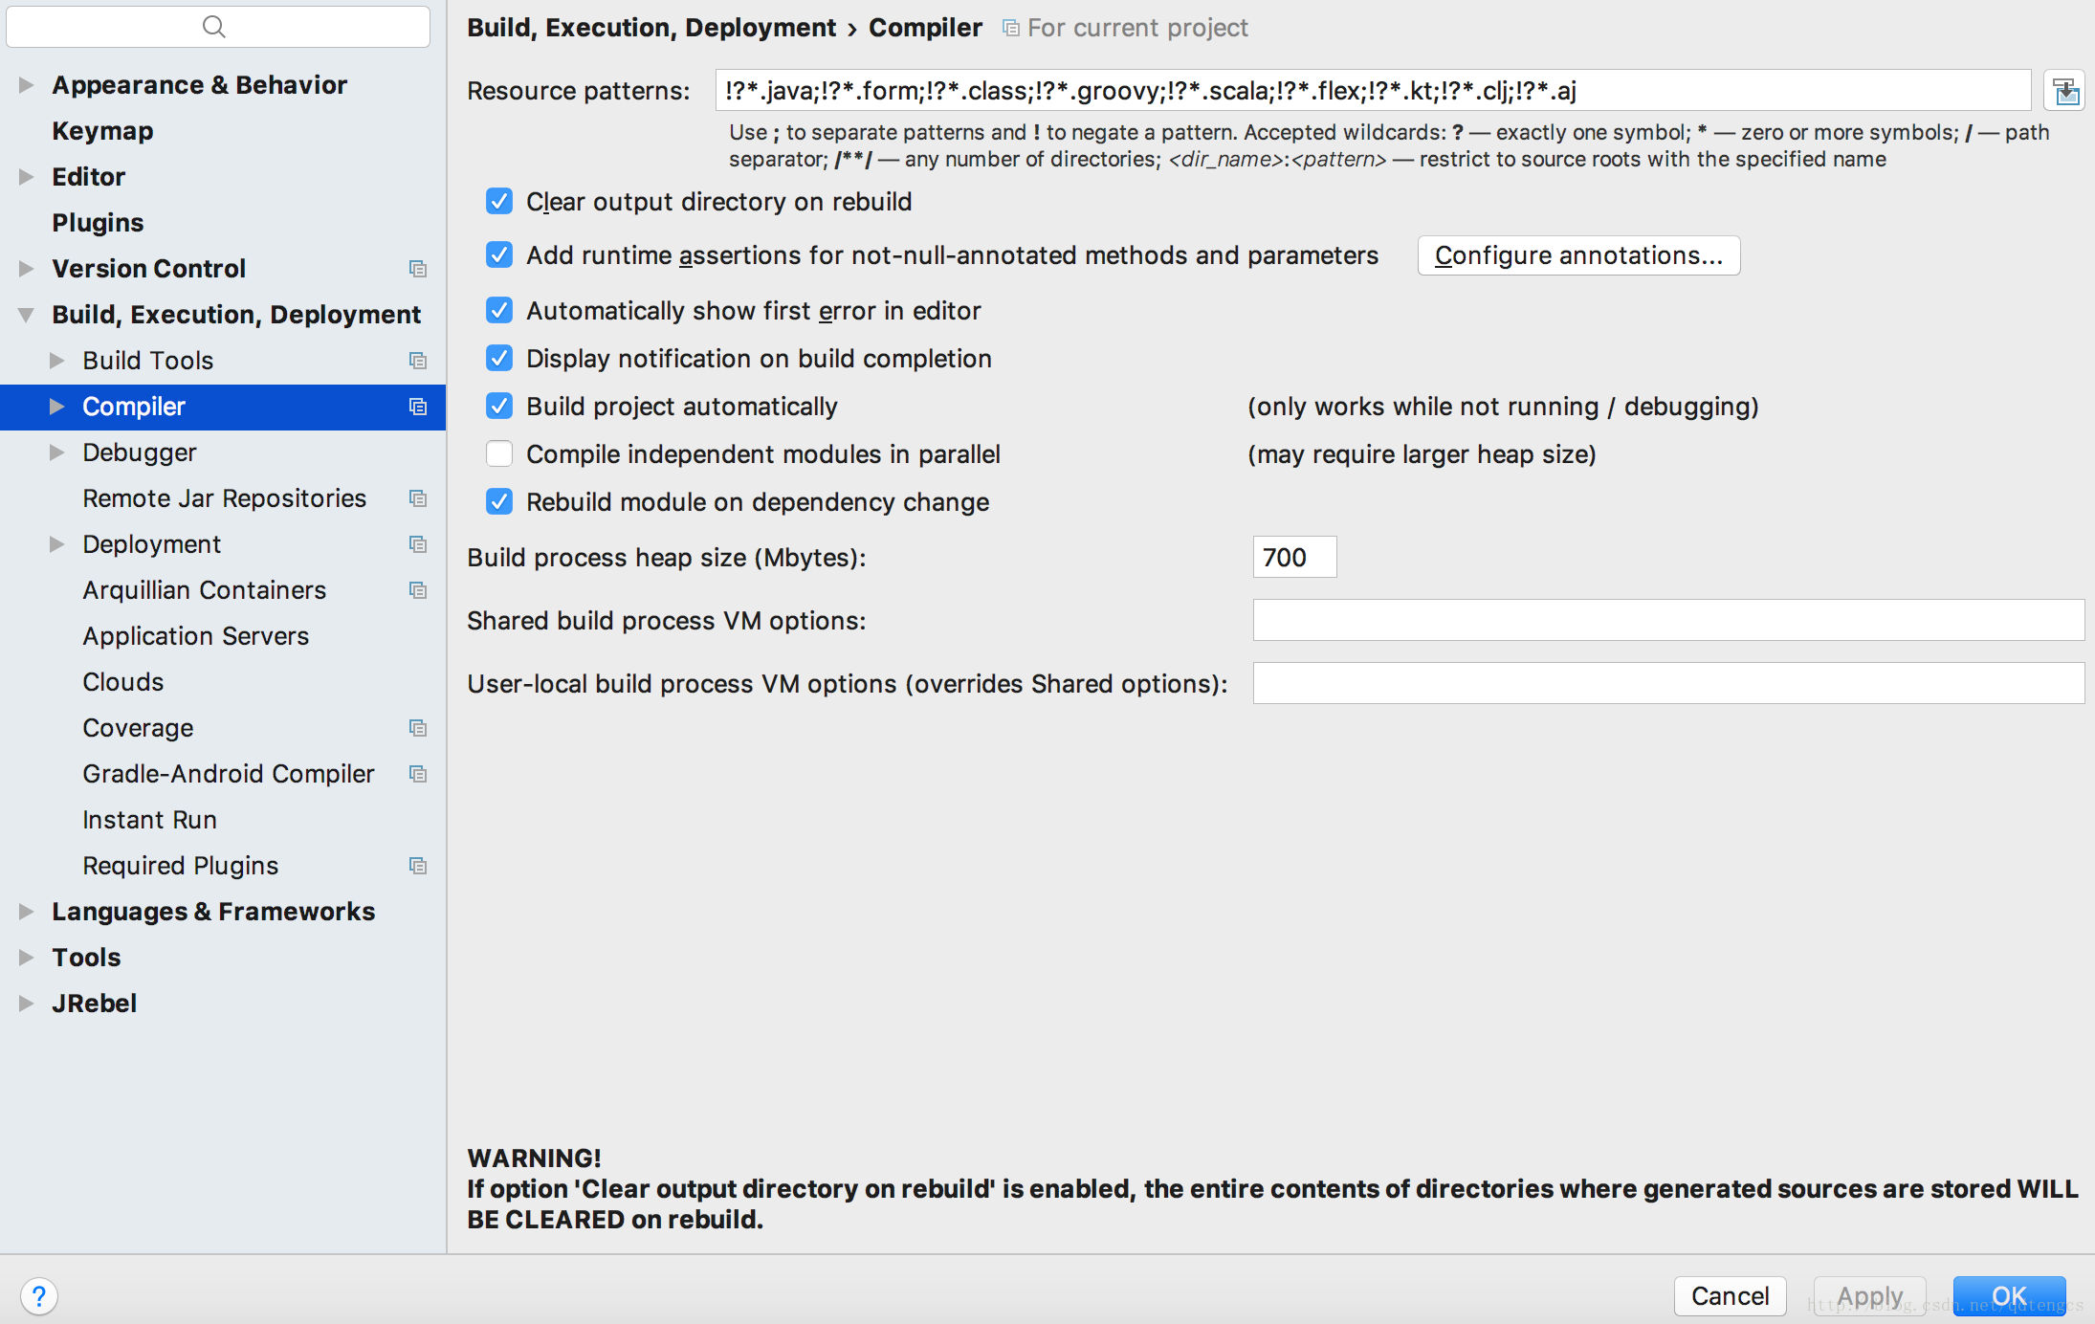Expand the Editor section
The image size is (2095, 1324).
[x=27, y=177]
